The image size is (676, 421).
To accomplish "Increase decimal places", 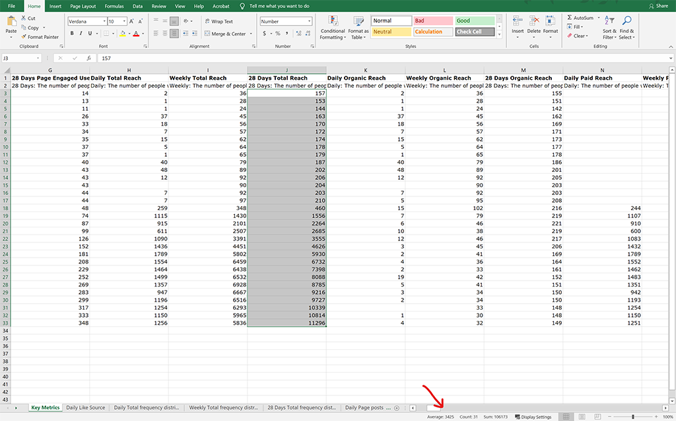I will (298, 33).
